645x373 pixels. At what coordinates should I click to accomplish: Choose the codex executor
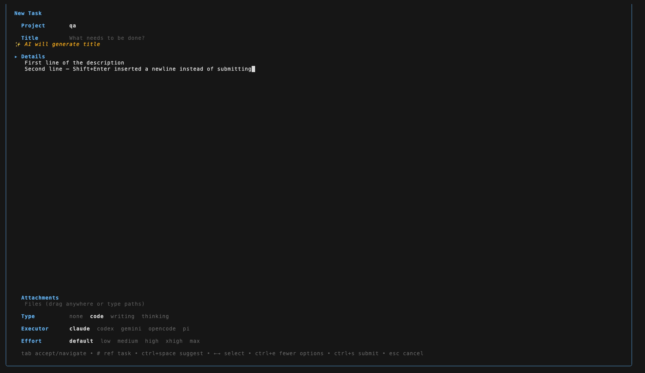[105, 329]
